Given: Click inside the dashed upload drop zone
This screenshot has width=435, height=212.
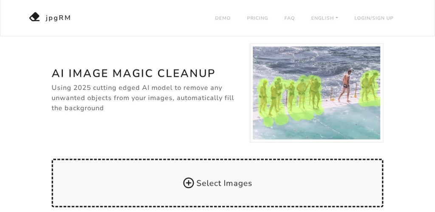Looking at the screenshot, I should point(217,183).
